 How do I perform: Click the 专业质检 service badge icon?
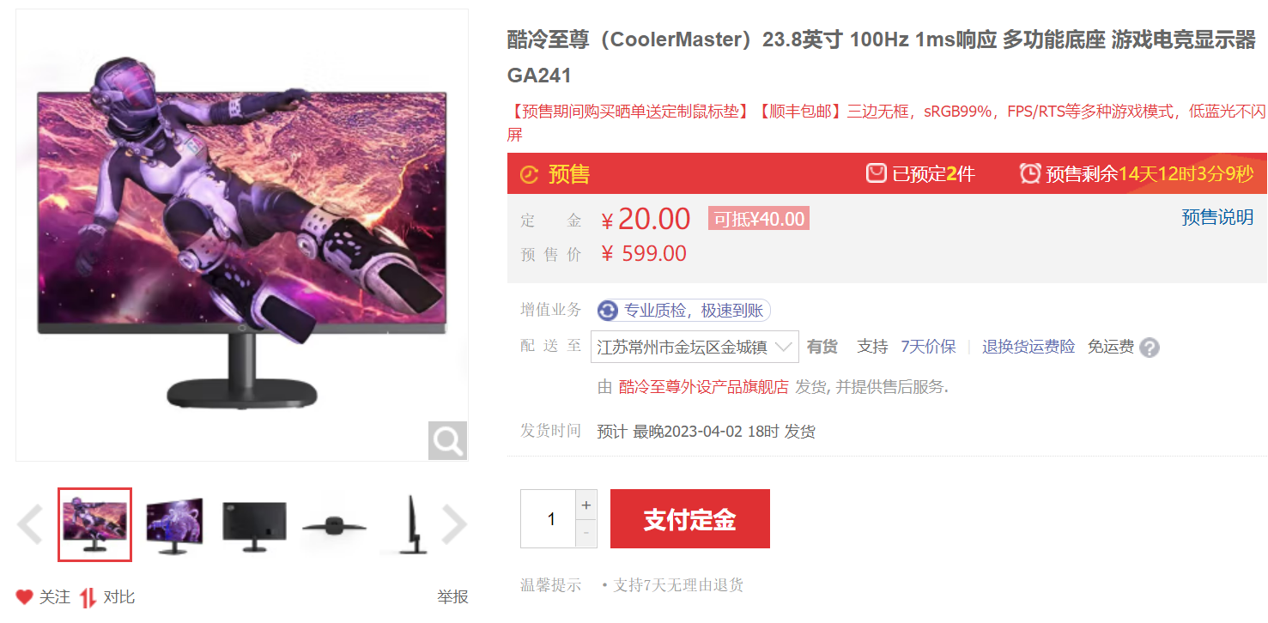click(608, 311)
